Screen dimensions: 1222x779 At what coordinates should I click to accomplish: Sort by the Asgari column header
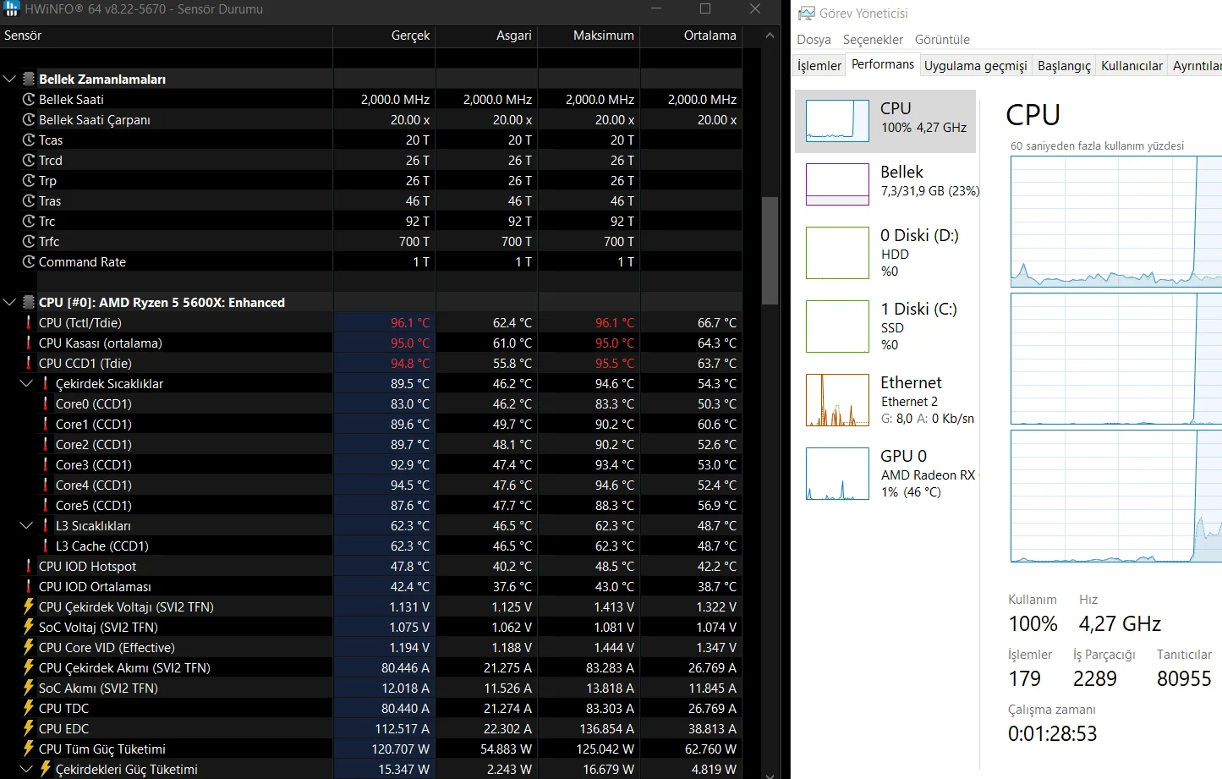(486, 36)
